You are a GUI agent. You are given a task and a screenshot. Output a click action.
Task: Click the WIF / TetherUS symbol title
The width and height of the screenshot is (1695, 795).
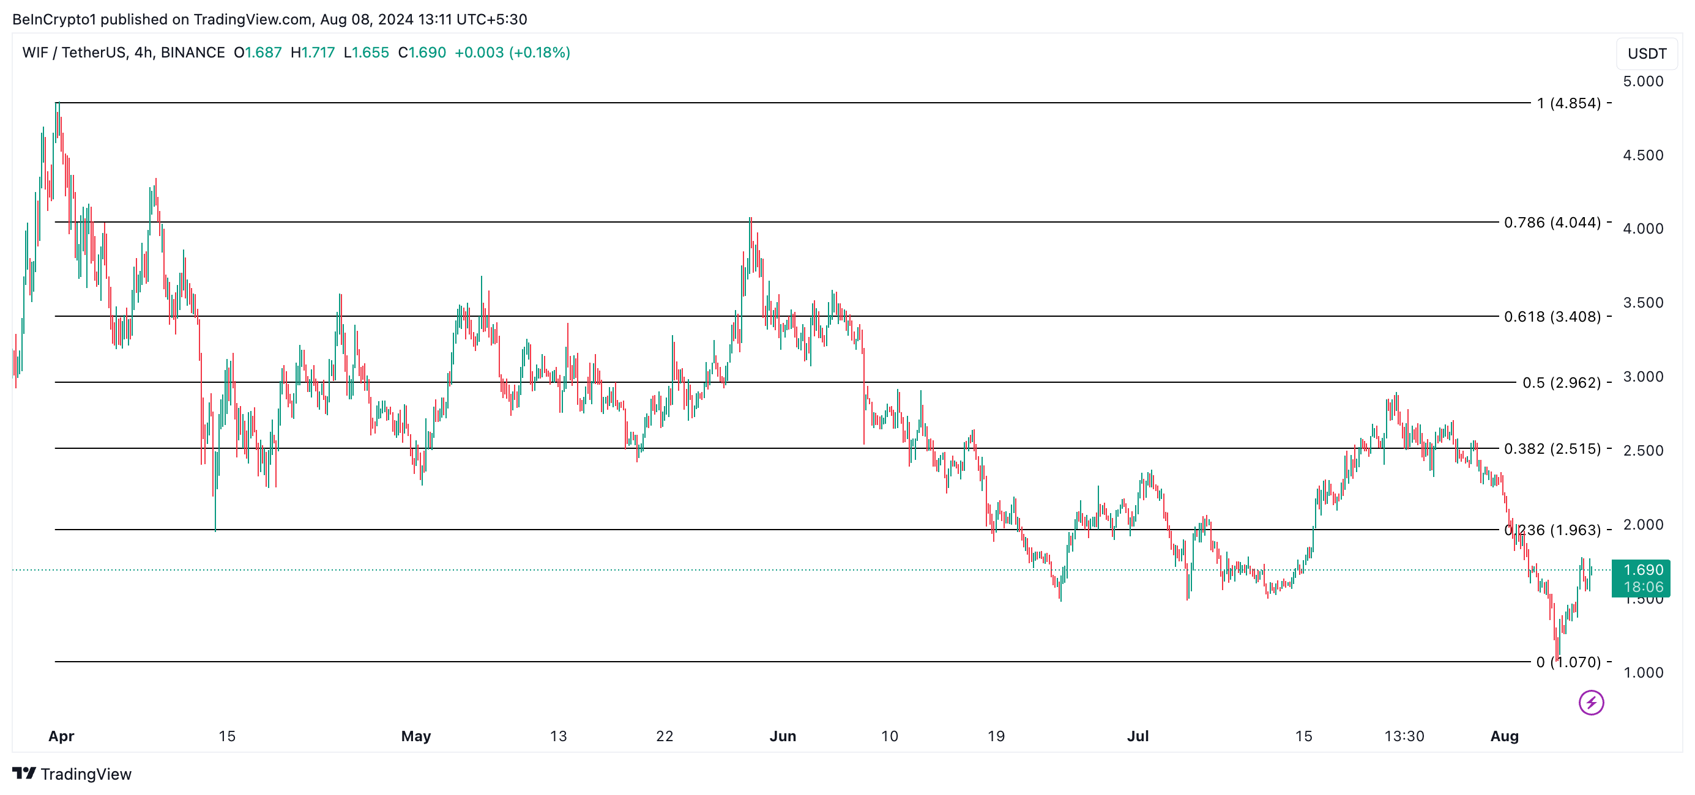73,53
